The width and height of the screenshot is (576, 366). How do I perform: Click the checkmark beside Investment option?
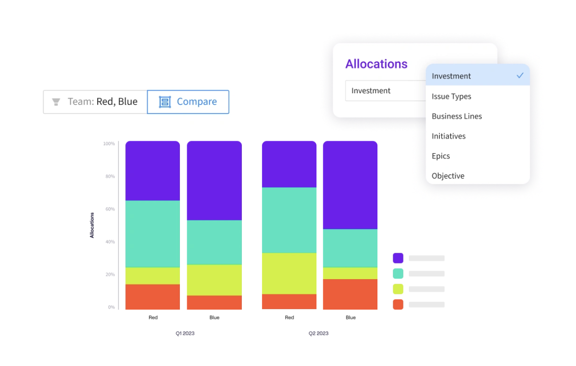click(520, 76)
